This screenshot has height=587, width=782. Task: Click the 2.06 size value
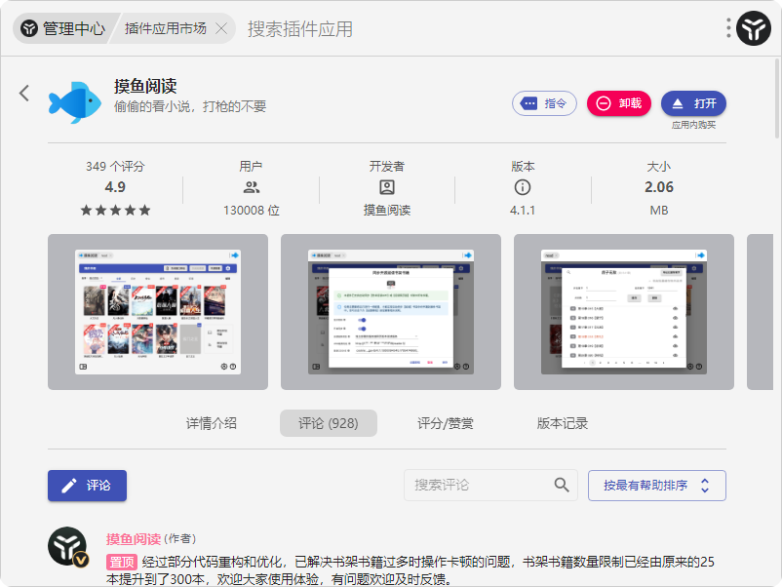point(659,187)
